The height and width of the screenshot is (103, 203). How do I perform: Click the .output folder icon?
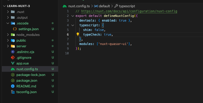pyautogui.click(x=13, y=17)
